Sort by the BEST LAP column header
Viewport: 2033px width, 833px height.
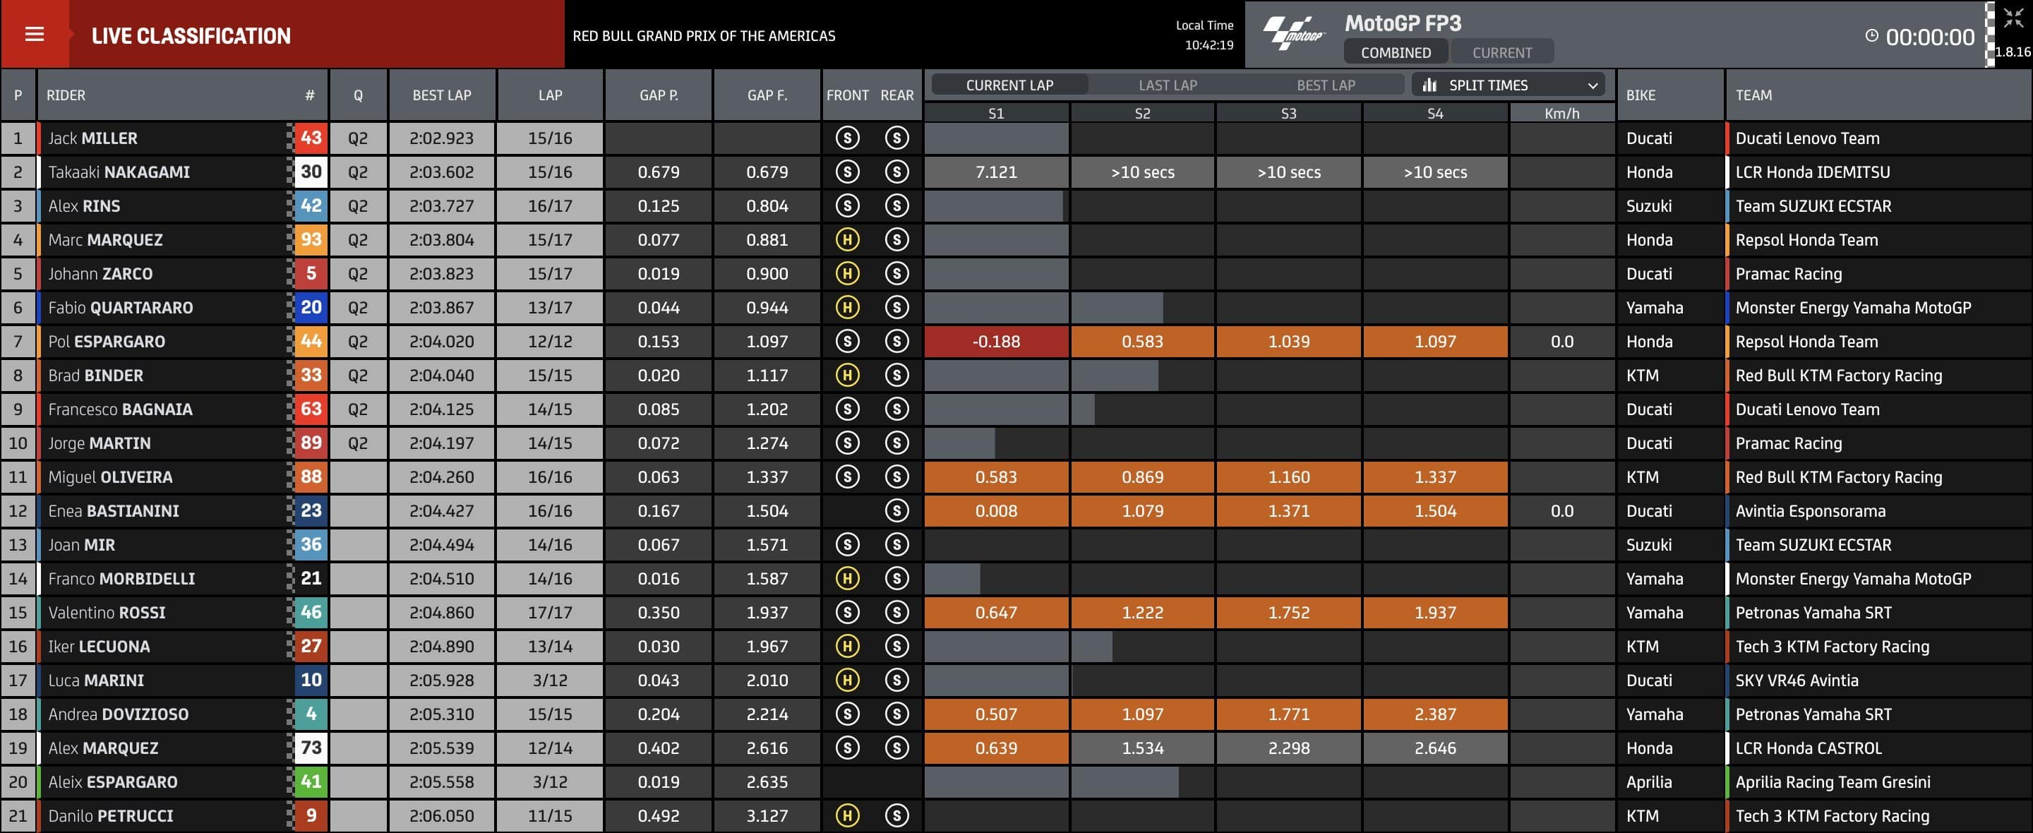tap(441, 95)
